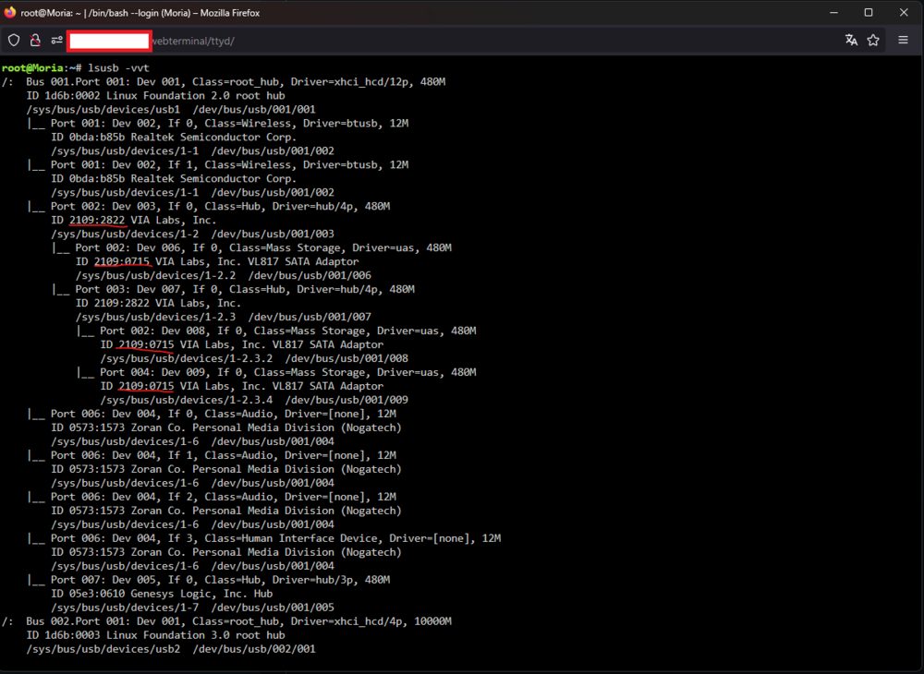Image resolution: width=924 pixels, height=674 pixels.
Task: Open the Firefox hamburger menu
Action: [x=903, y=40]
